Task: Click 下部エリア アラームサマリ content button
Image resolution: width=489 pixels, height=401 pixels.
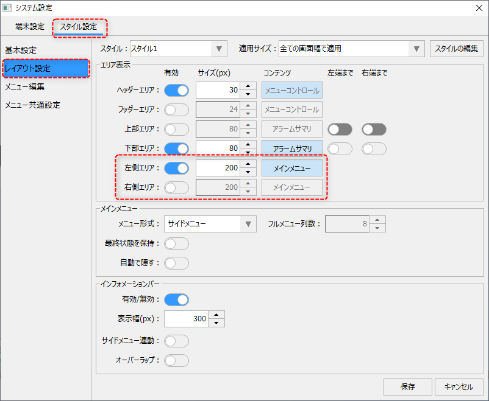Action: 292,148
